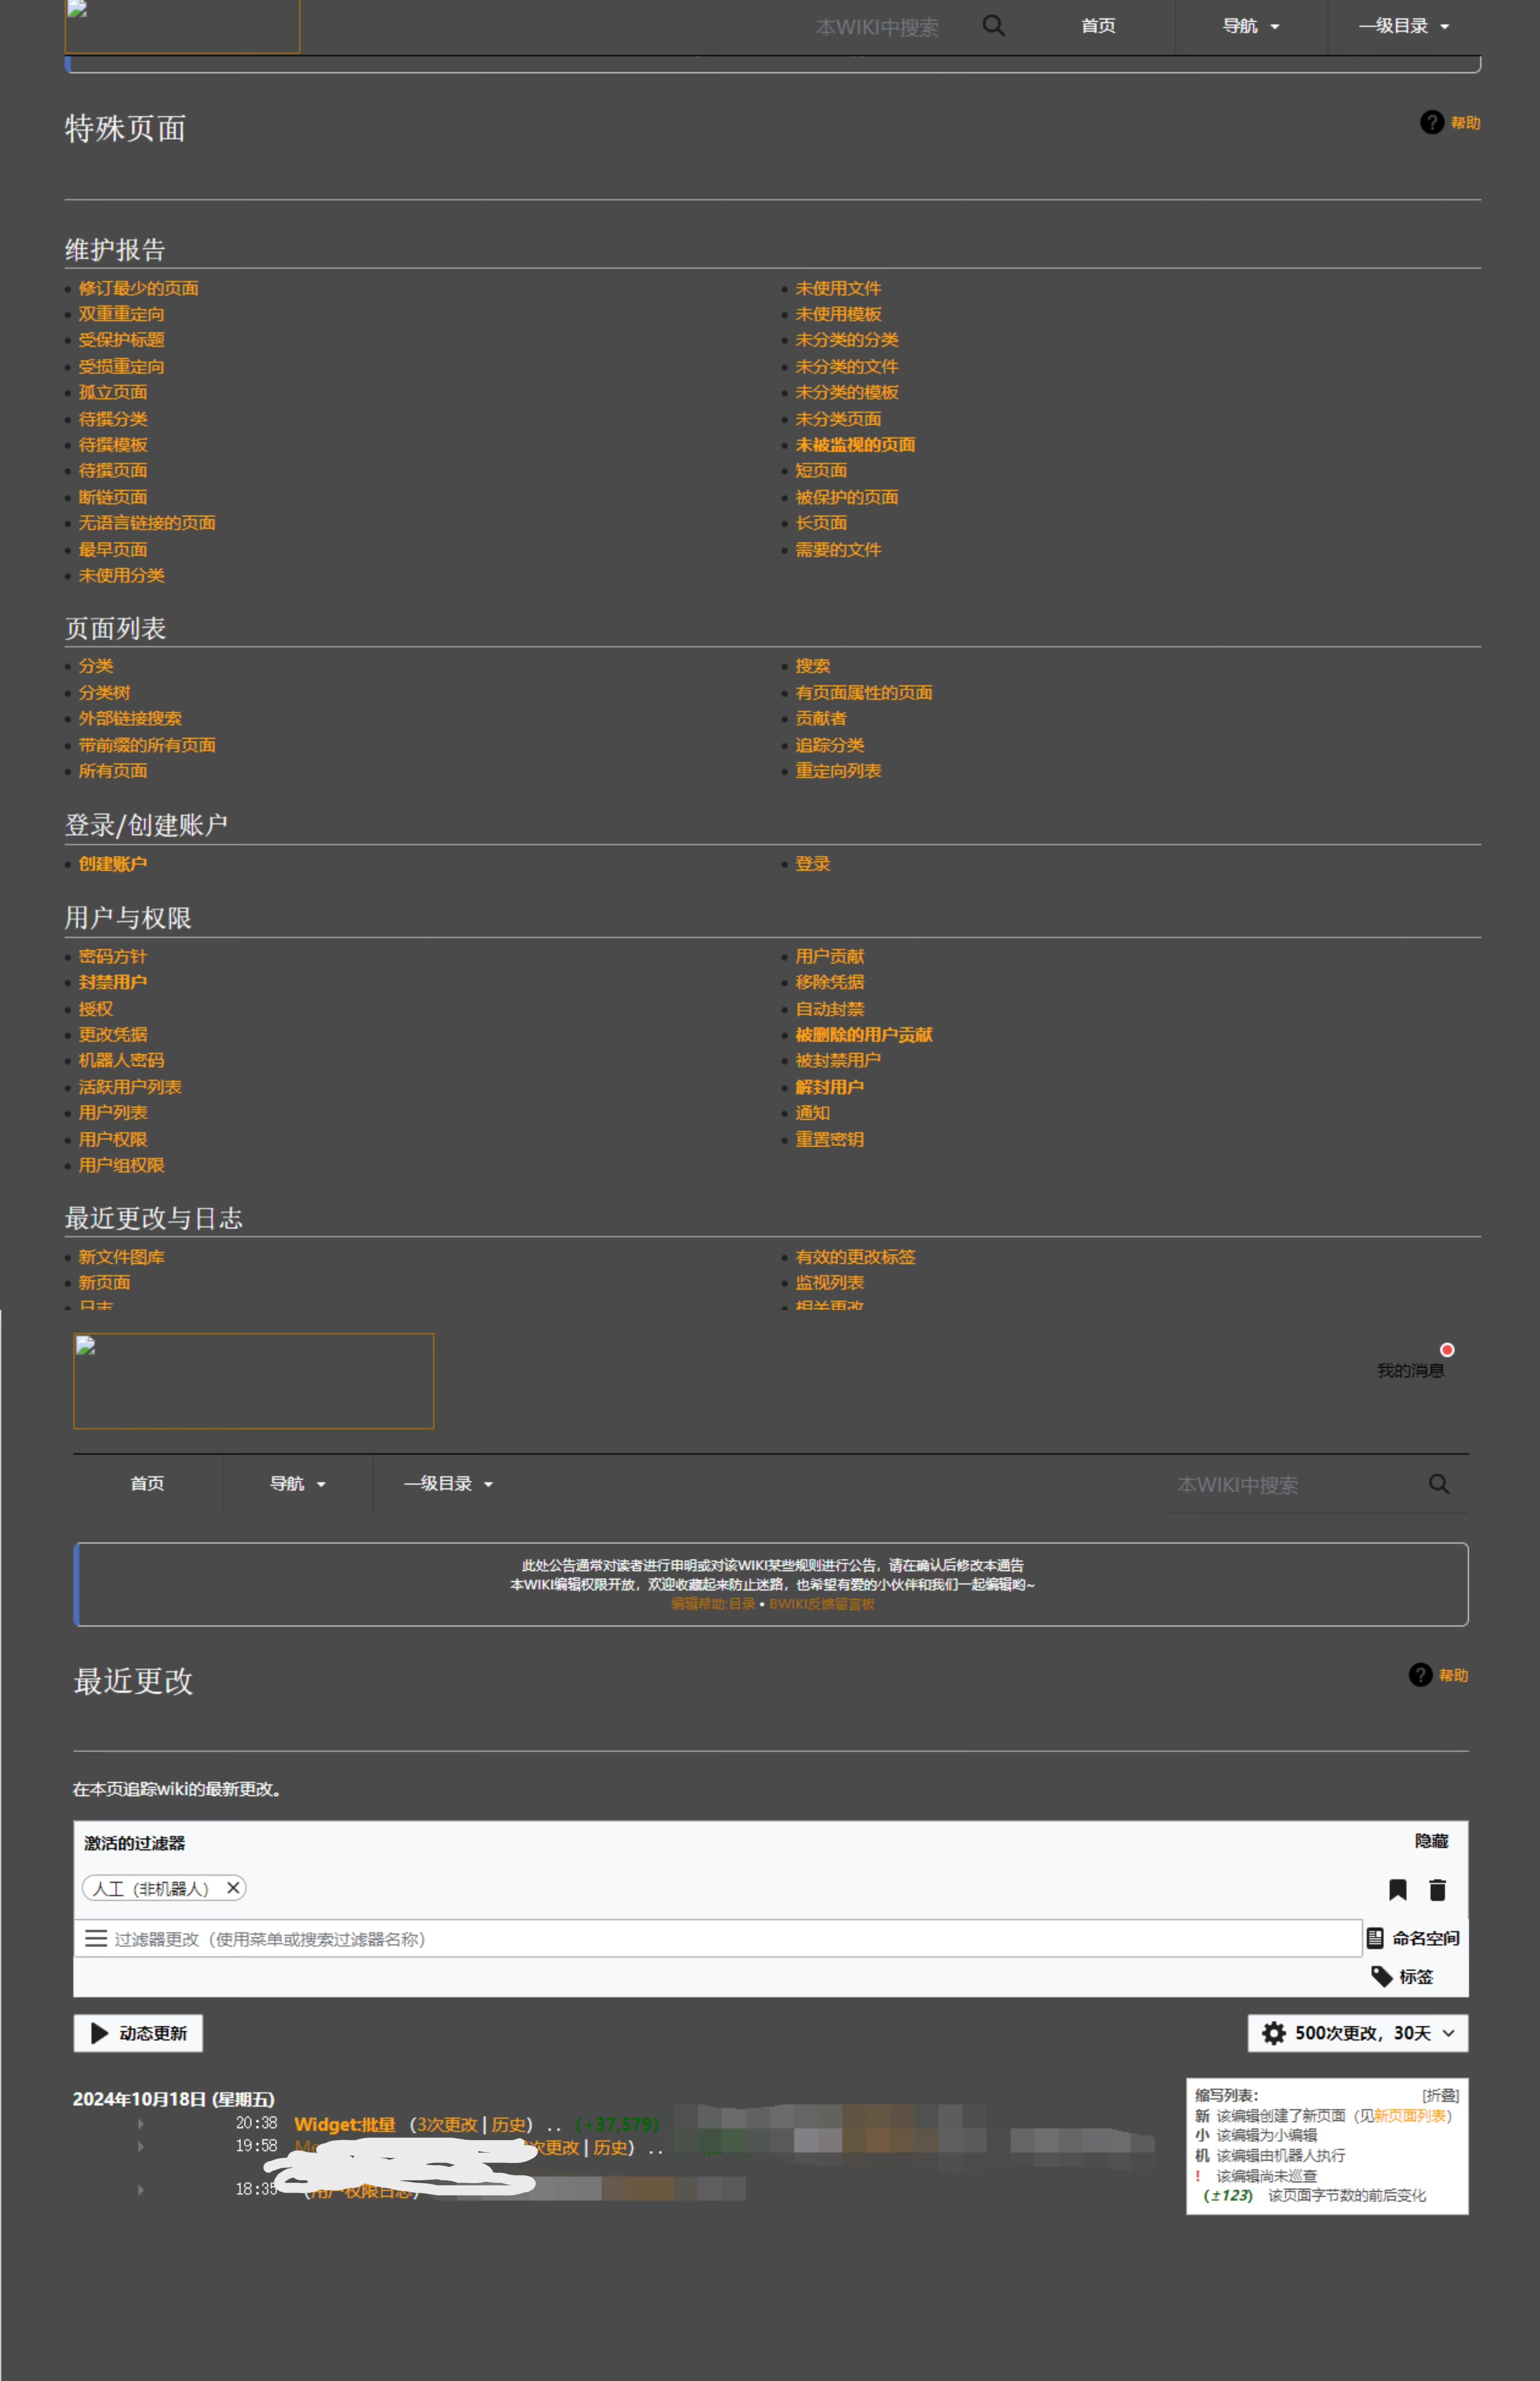This screenshot has width=1540, height=2381.
Task: Open the 封禁用户 link
Action: click(x=113, y=982)
